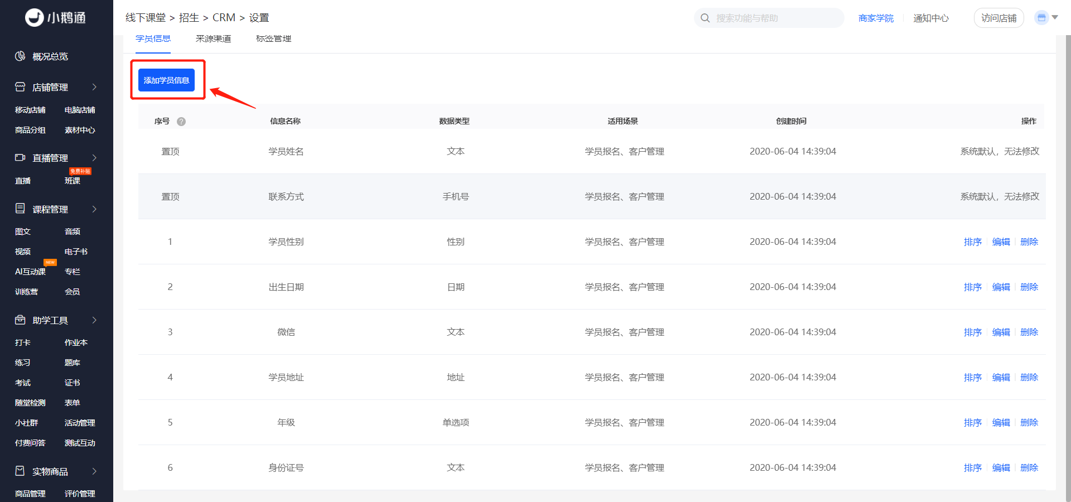Click the 课程管理 document icon
The height and width of the screenshot is (502, 1071).
(x=20, y=209)
